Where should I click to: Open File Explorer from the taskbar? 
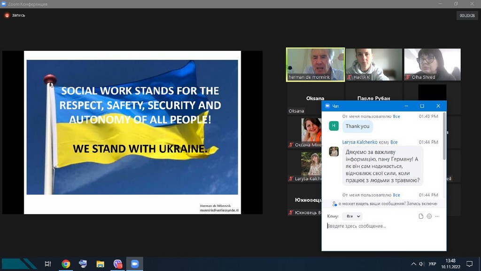tap(100, 264)
